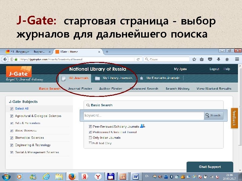Open Advanced Search
The image size is (242, 181).
pos(144,88)
